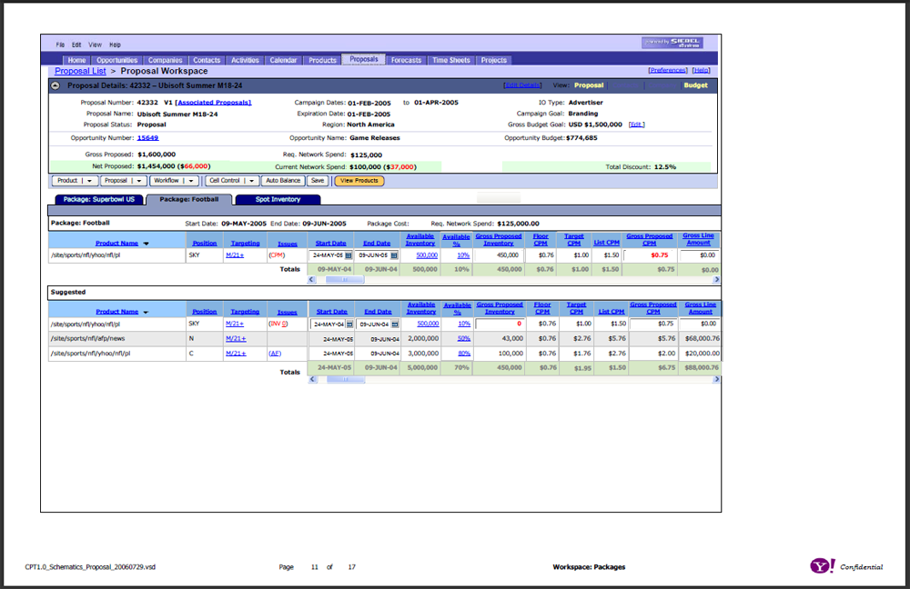Open the Workflow dropdown menu

(x=192, y=180)
